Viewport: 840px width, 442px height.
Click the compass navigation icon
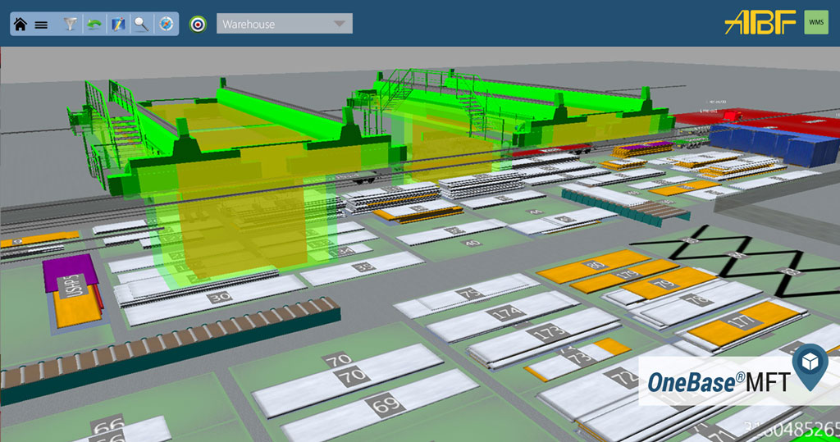tap(166, 24)
